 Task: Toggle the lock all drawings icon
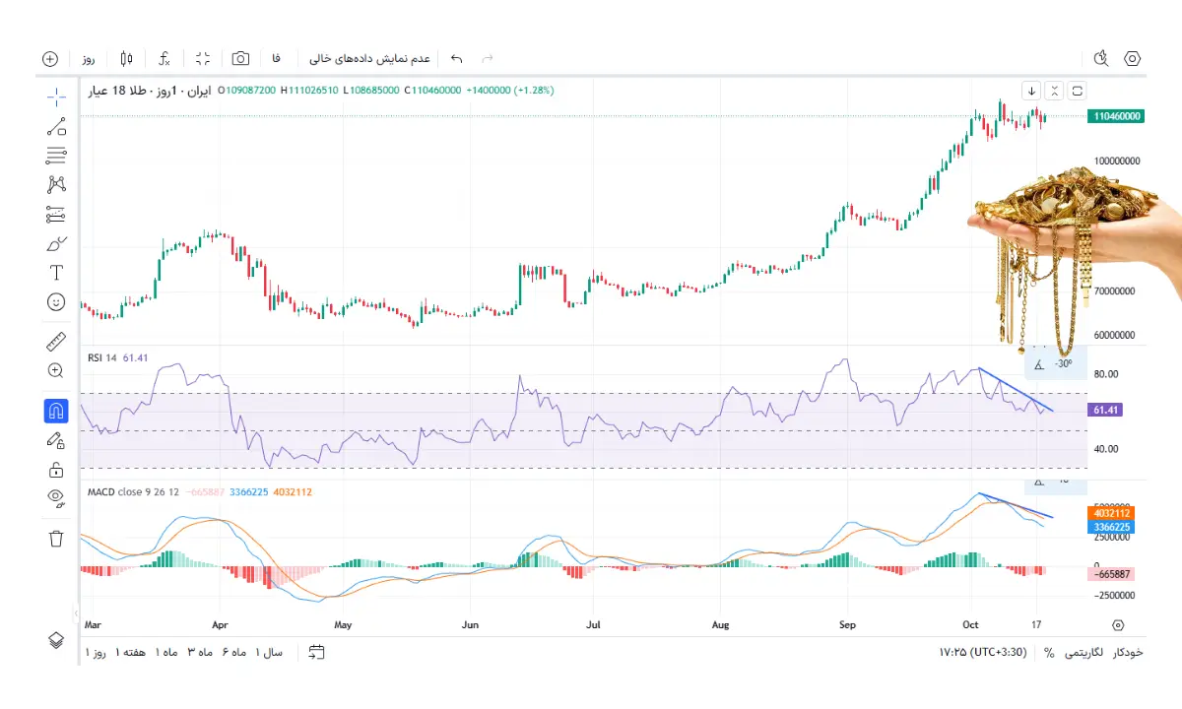(x=56, y=469)
